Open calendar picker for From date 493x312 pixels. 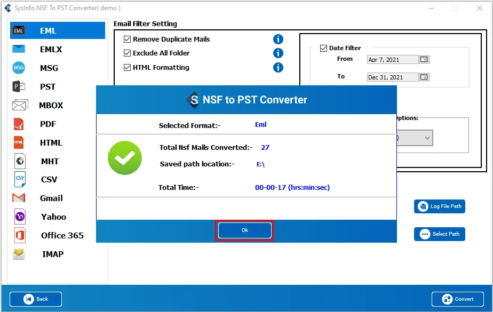coord(424,59)
